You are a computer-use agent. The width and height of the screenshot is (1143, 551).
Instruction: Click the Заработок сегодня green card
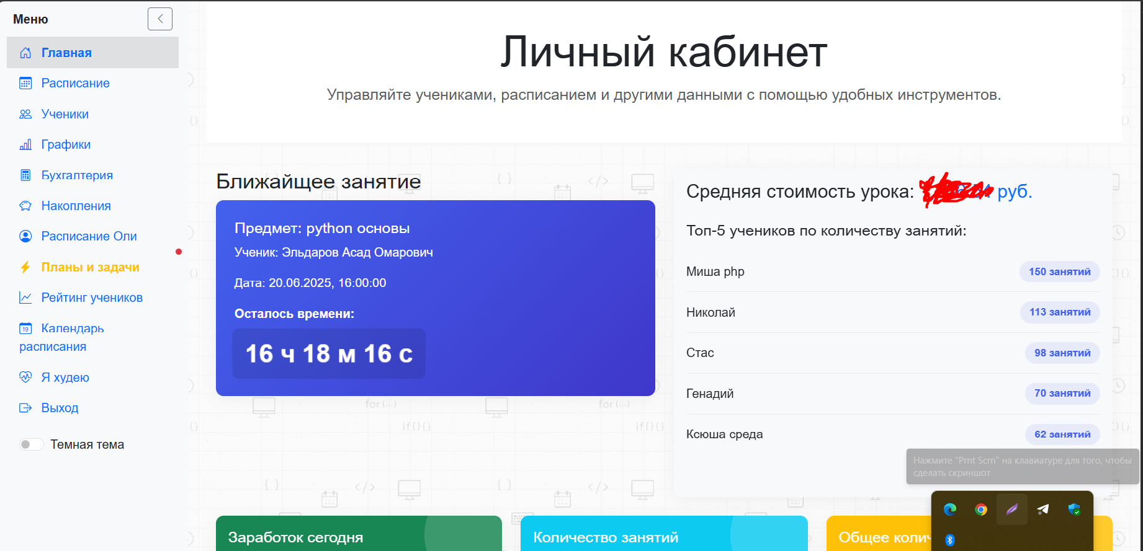pyautogui.click(x=359, y=534)
